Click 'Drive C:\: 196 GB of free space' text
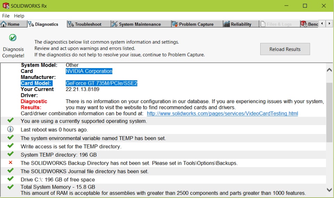Screen dimensions: 334x198 tap(58, 180)
